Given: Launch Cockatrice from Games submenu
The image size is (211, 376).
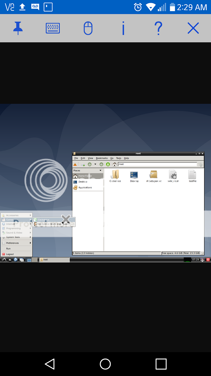Looking at the screenshot, I should tap(54, 220).
